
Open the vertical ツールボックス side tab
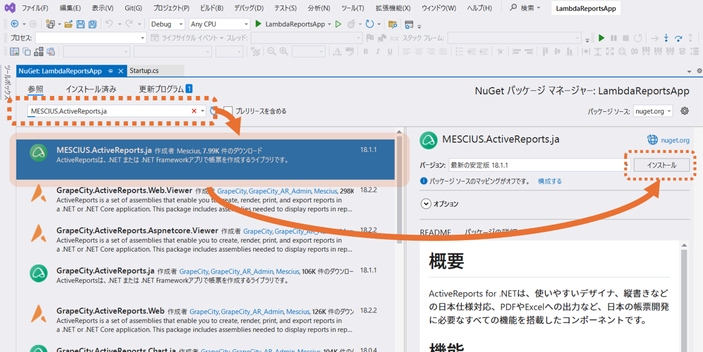pos(8,83)
